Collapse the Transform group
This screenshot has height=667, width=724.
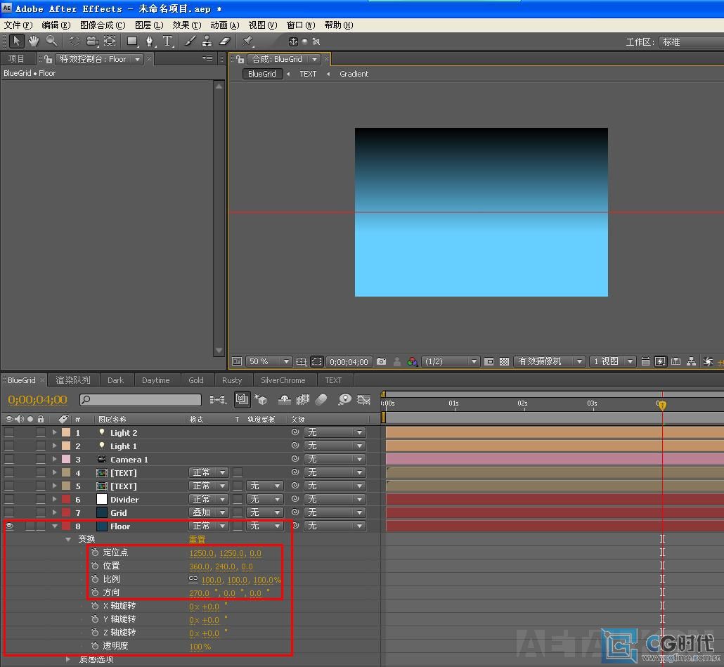[68, 539]
